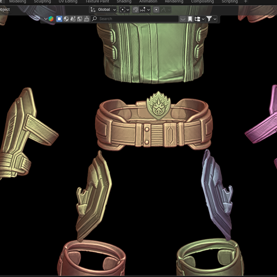This screenshot has width=277, height=277.
Task: Open the display mode list icon
Action: pyautogui.click(x=199, y=19)
